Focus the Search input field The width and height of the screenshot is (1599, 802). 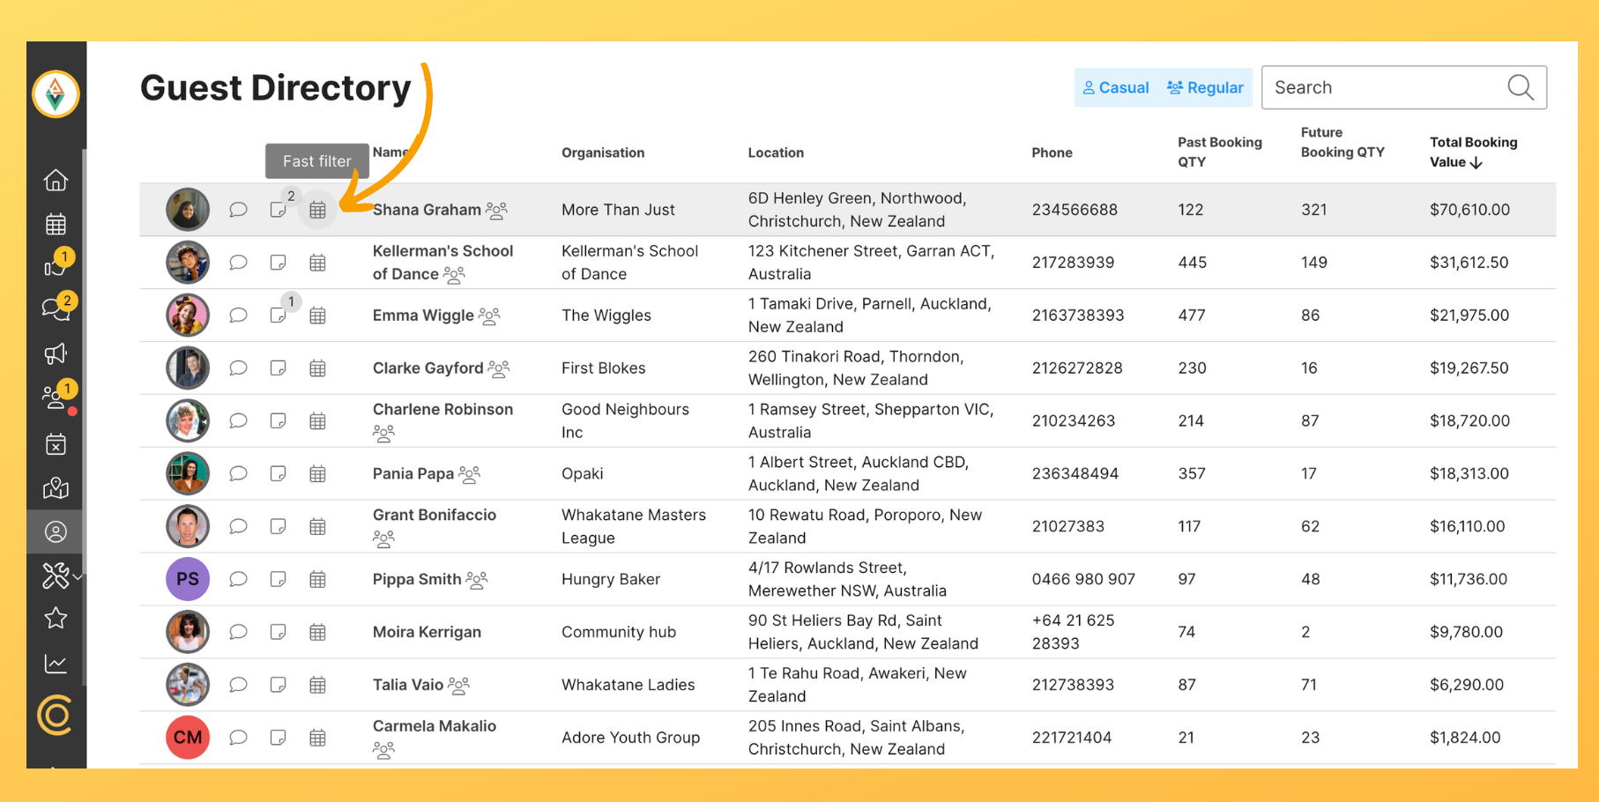[1403, 87]
